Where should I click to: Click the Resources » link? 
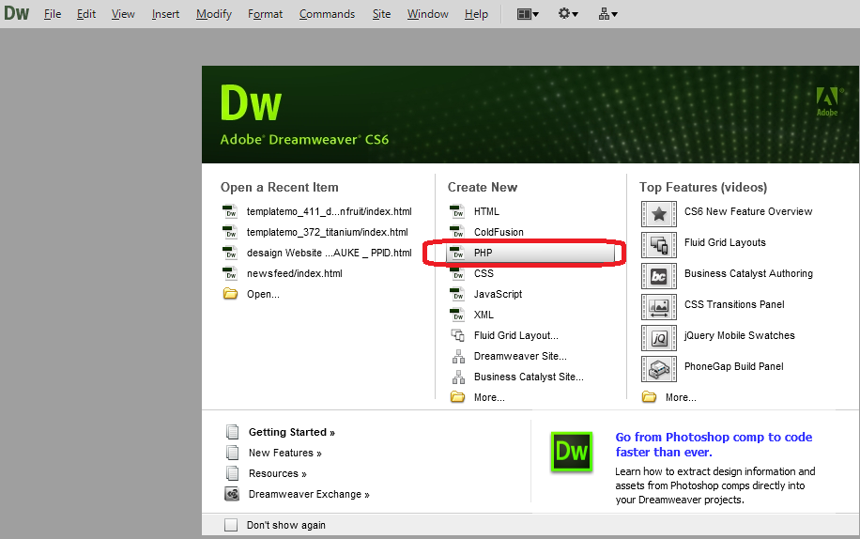[278, 473]
